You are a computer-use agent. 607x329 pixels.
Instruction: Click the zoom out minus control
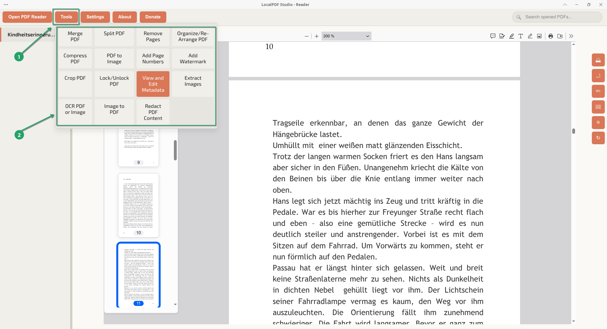point(306,36)
